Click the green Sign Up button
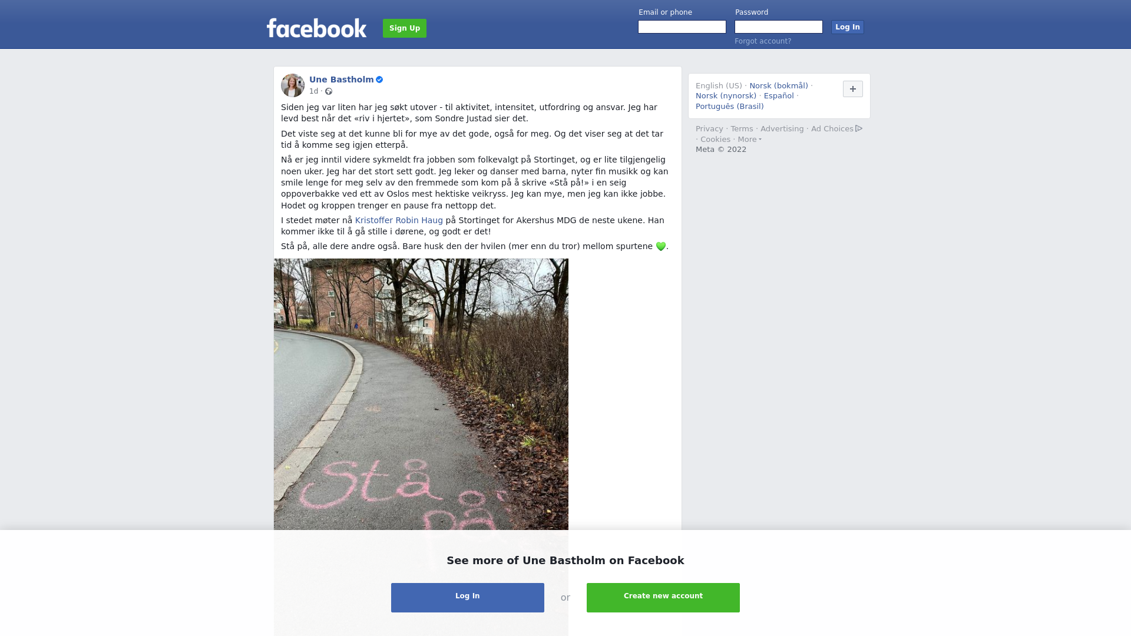The width and height of the screenshot is (1131, 636). 405,28
